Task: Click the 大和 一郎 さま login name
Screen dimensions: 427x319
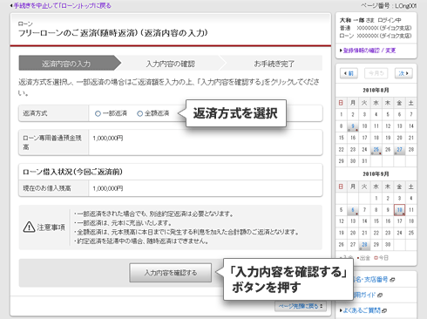Action: click(357, 20)
